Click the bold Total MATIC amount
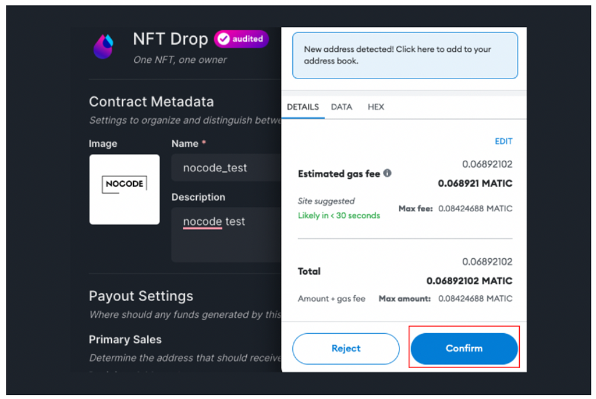This screenshot has height=399, width=596. (469, 281)
